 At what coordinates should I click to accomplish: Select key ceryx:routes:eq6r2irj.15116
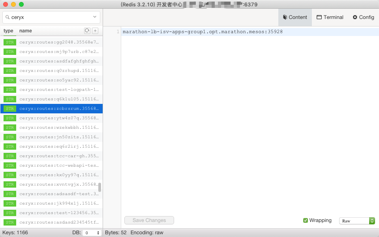51,146
